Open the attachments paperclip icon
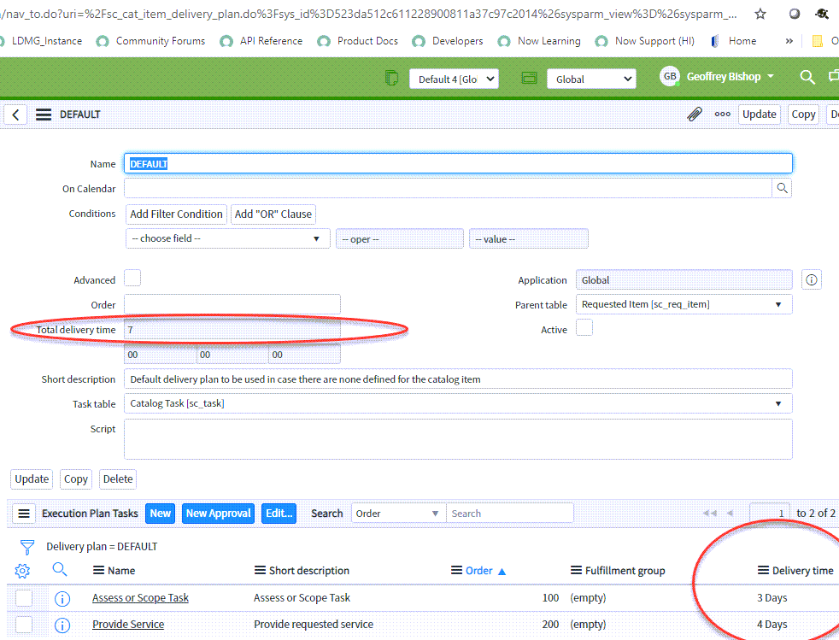The height and width of the screenshot is (640, 839). tap(694, 114)
